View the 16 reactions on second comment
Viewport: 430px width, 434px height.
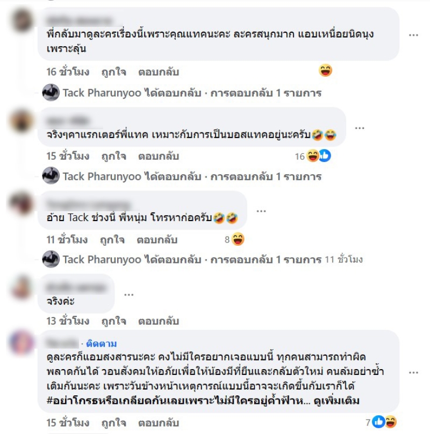coord(313,156)
